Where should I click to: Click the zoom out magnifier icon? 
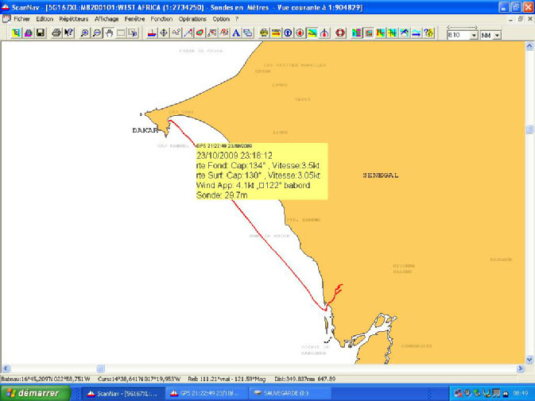click(x=97, y=33)
